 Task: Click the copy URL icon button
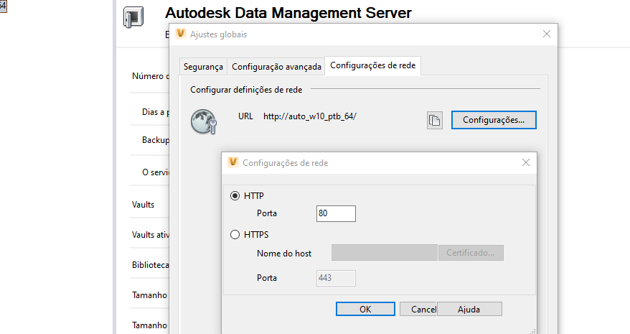click(434, 121)
